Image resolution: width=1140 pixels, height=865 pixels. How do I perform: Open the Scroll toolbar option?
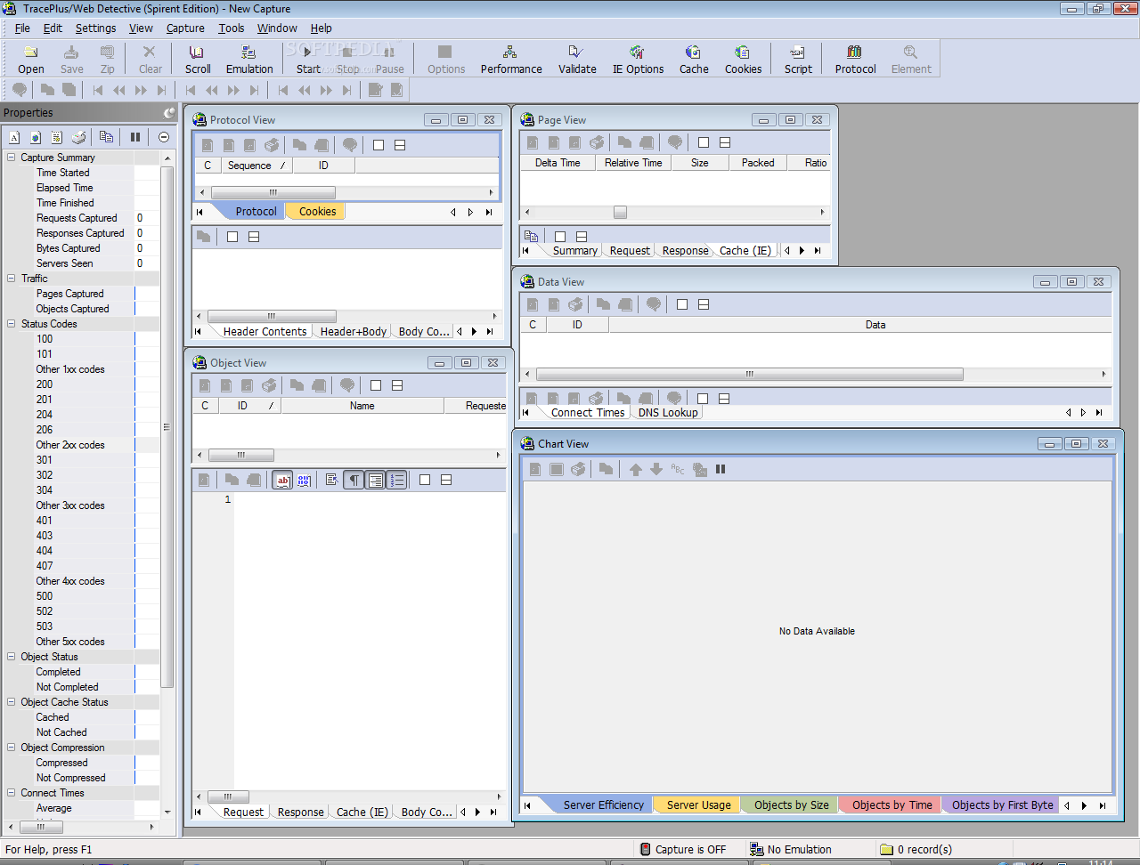(x=198, y=60)
